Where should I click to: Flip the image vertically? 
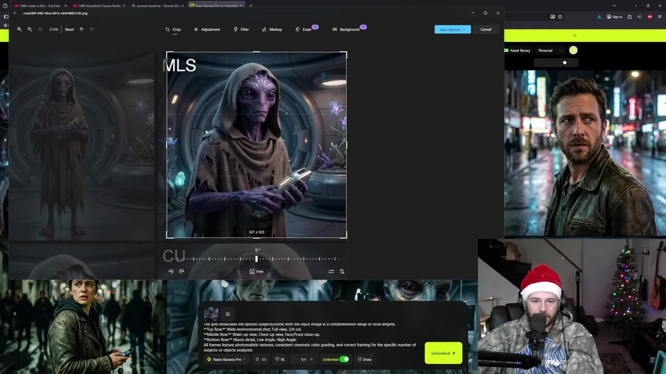pyautogui.click(x=342, y=271)
